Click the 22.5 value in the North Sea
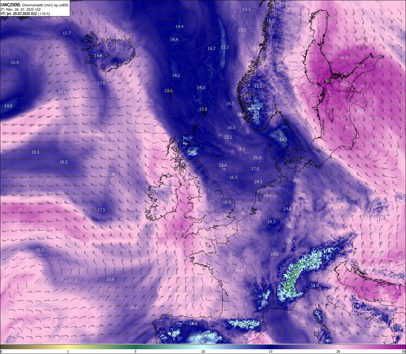Image resolution: width=406 pixels, height=354 pixels. click(x=241, y=149)
